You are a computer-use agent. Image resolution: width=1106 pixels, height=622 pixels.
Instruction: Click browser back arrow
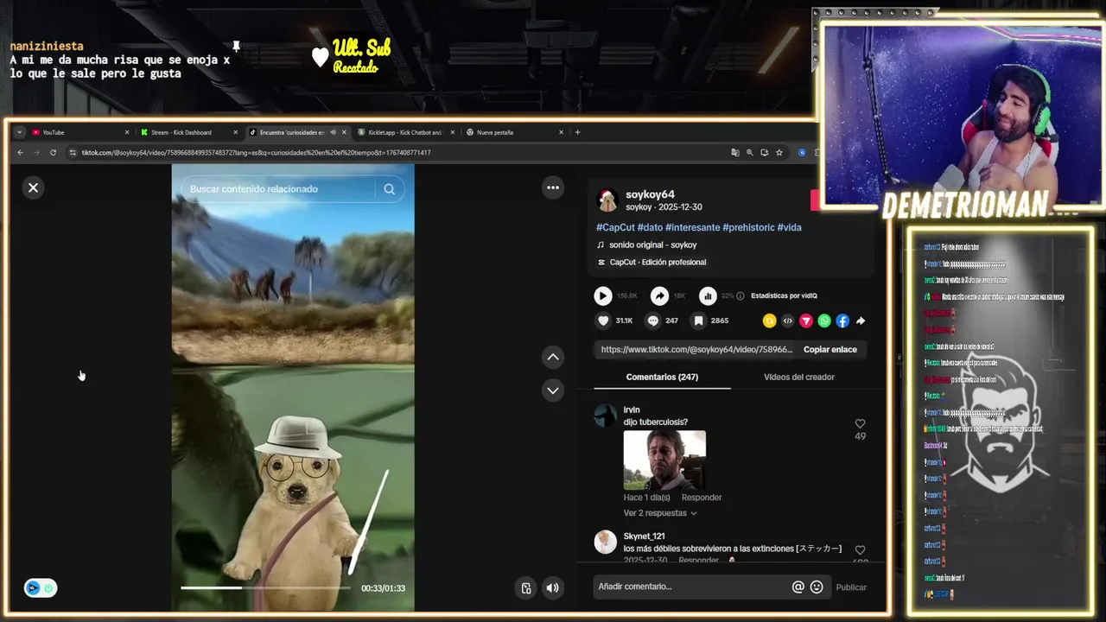tap(21, 153)
